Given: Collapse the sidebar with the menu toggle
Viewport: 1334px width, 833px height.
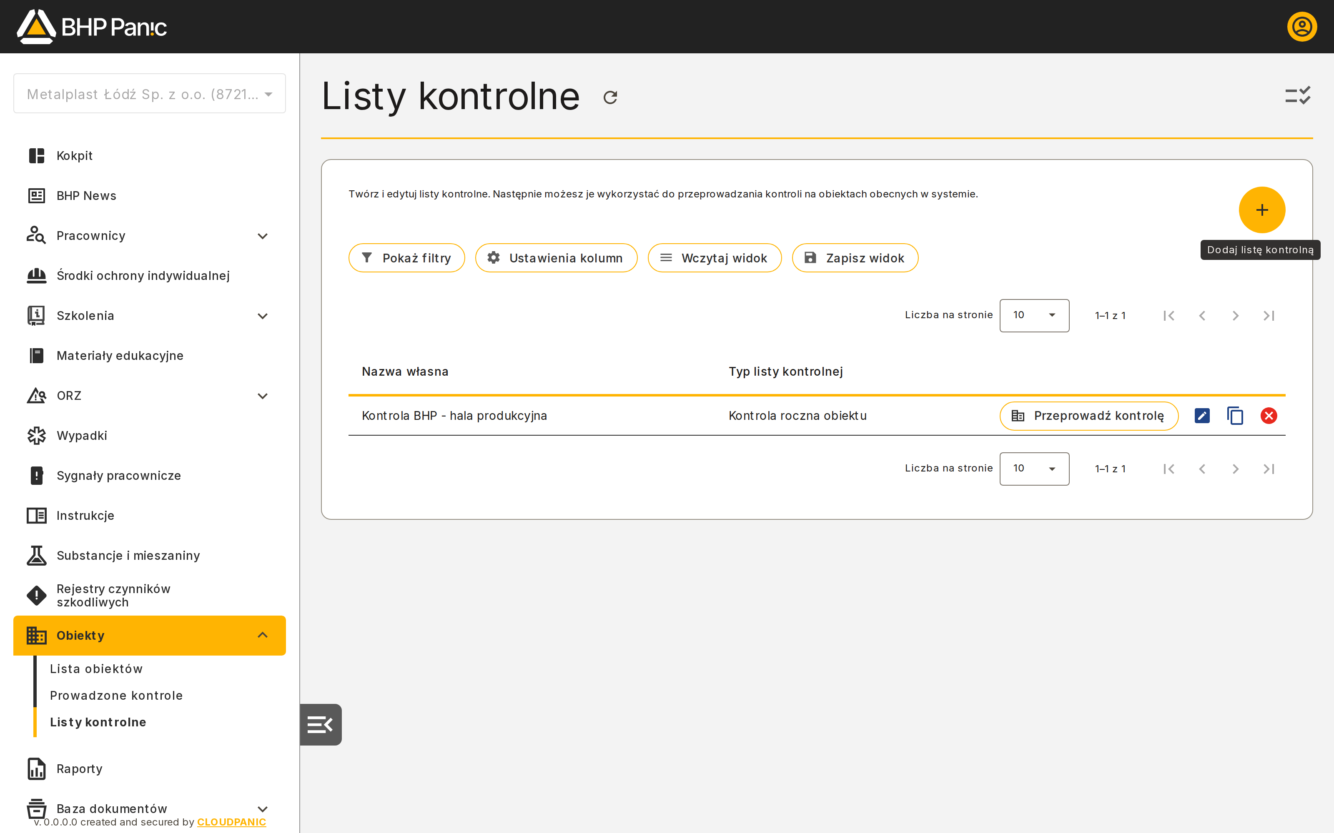Looking at the screenshot, I should pos(320,724).
